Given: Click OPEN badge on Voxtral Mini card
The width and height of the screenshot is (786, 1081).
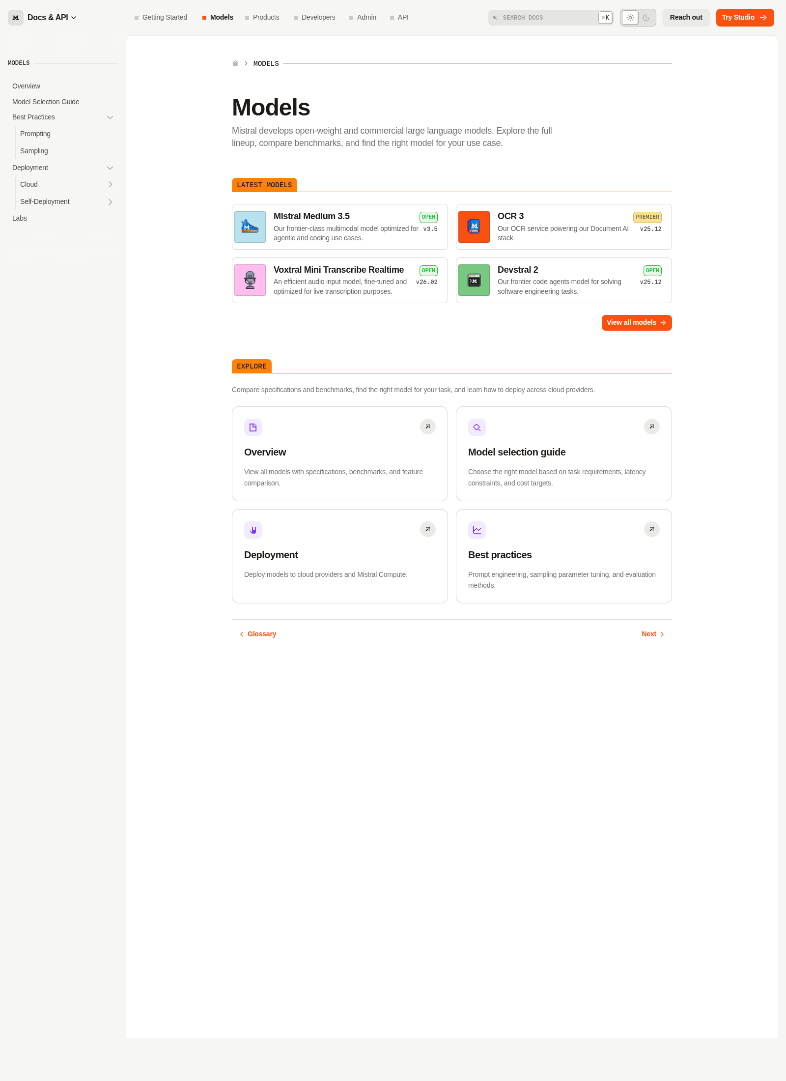Looking at the screenshot, I should point(428,271).
